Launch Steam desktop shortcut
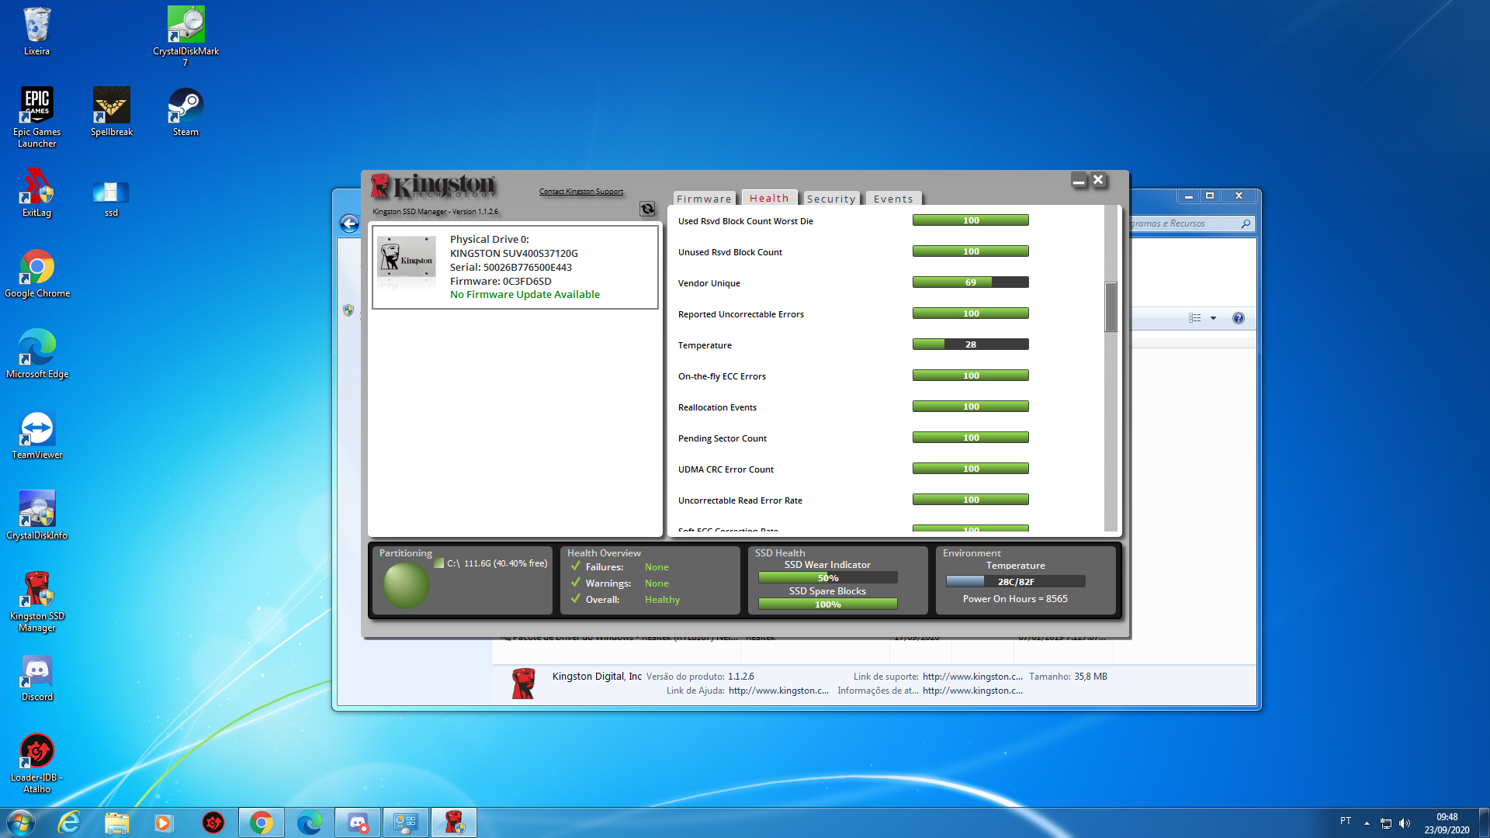This screenshot has width=1490, height=838. pyautogui.click(x=185, y=111)
